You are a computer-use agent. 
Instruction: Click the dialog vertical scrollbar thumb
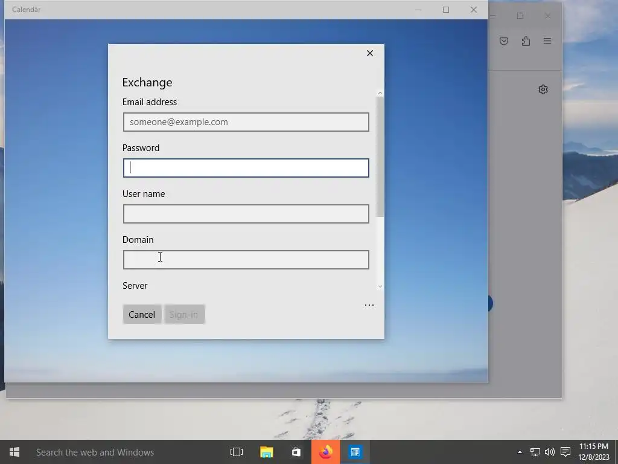click(x=380, y=156)
